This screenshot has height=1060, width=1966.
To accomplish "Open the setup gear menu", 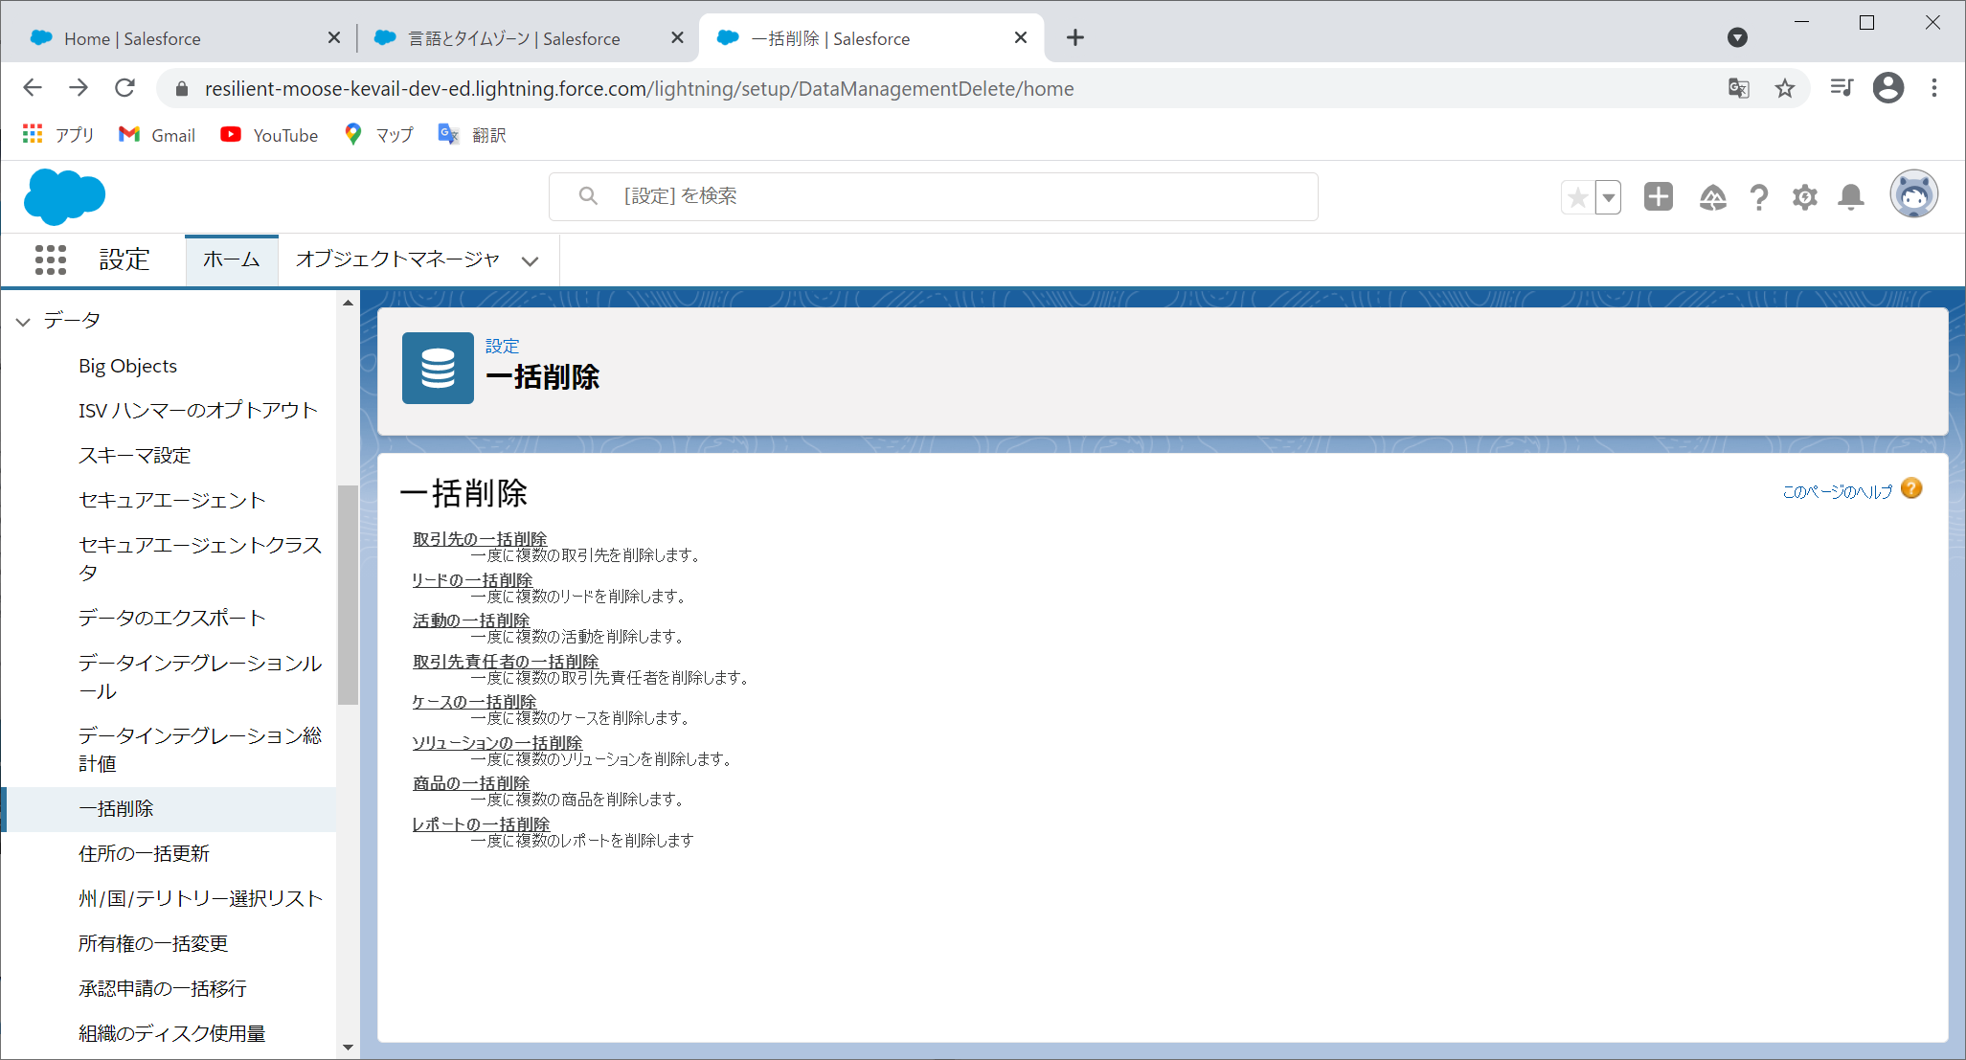I will click(x=1804, y=197).
